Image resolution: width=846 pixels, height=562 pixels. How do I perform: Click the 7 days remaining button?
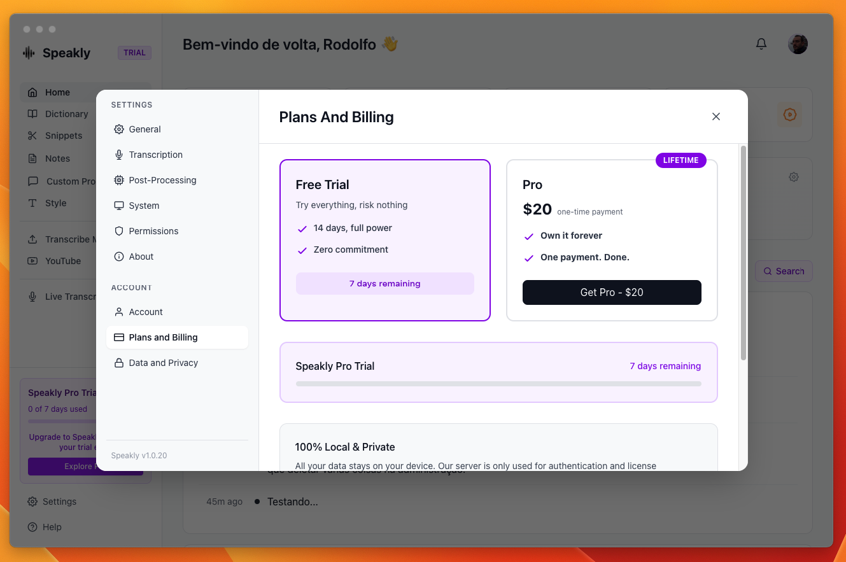pyautogui.click(x=384, y=283)
